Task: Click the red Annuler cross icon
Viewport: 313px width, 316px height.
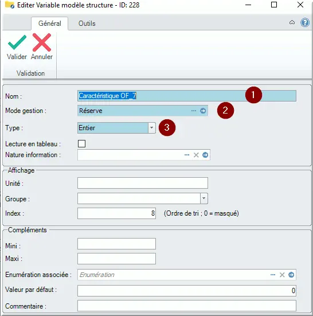Action: [x=42, y=42]
